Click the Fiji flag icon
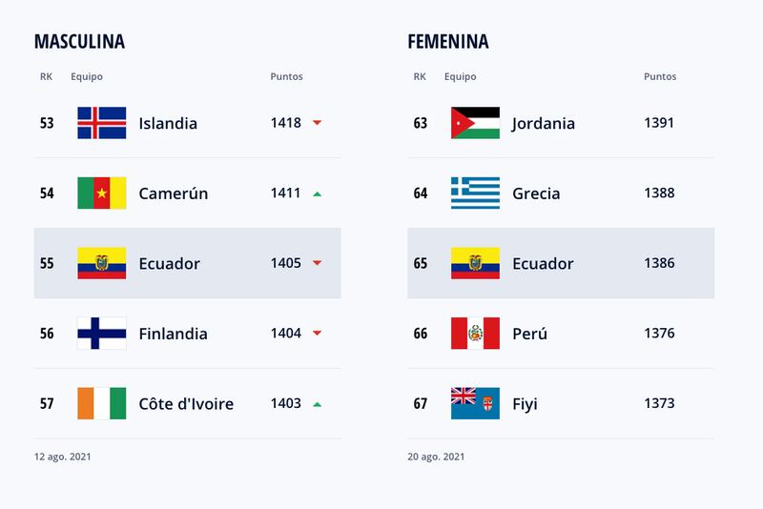The height and width of the screenshot is (509, 763). click(x=475, y=403)
